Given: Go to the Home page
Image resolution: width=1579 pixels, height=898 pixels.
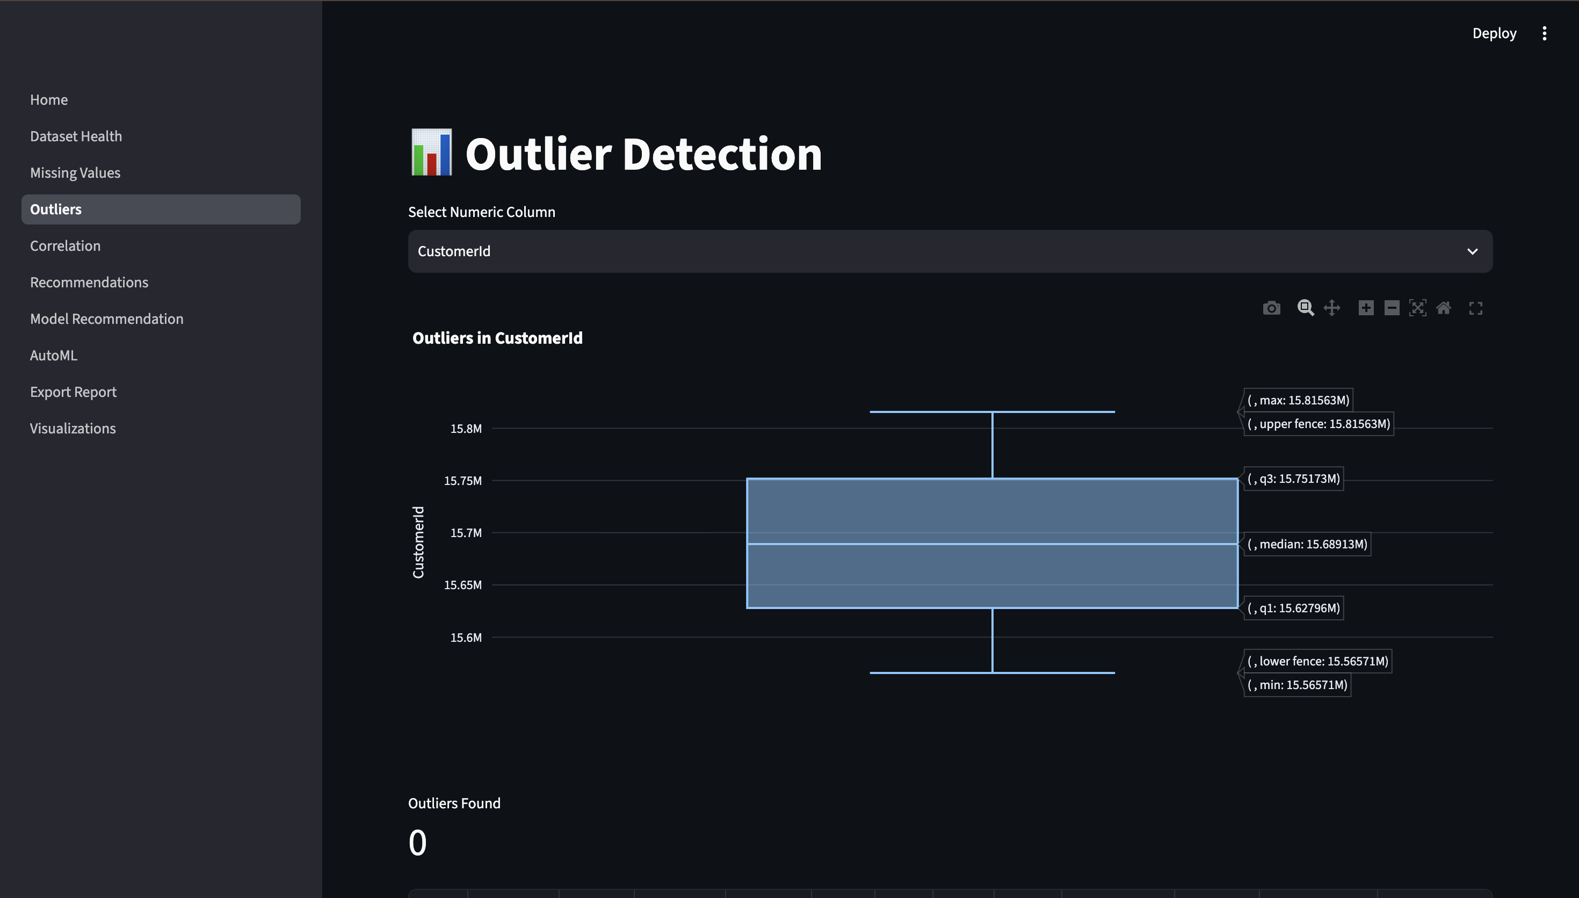Looking at the screenshot, I should [49, 100].
